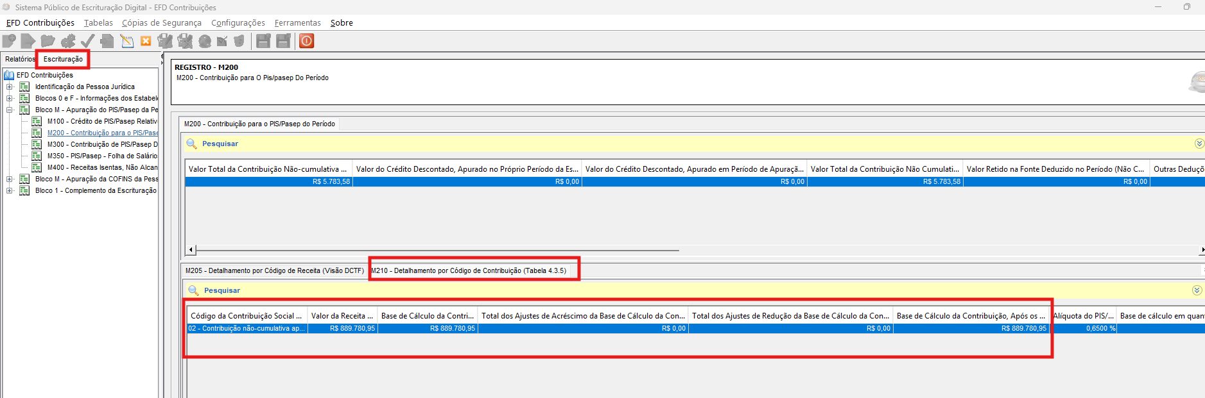Open M200 Contribuição para o PIS/Pasep link

coord(103,133)
